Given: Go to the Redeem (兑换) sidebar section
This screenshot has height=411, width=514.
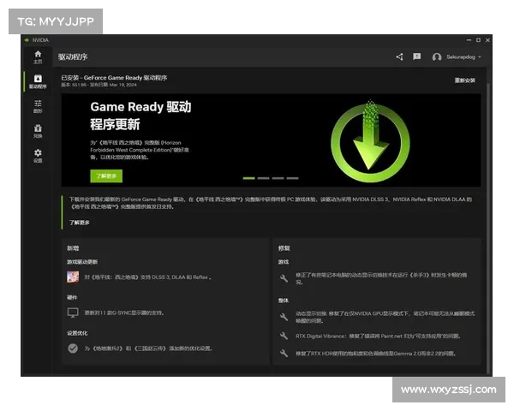Looking at the screenshot, I should click(37, 131).
